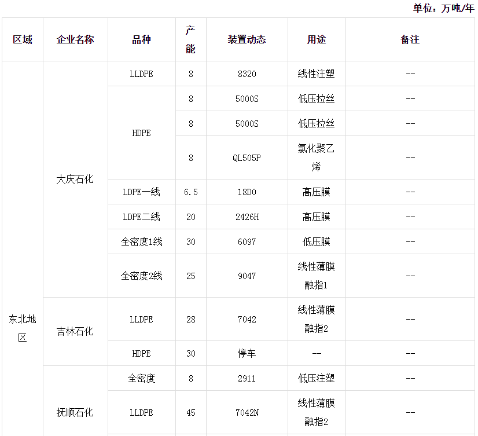This screenshot has width=478, height=436.
Task: Click the 2911 device status cell
Action: [247, 378]
